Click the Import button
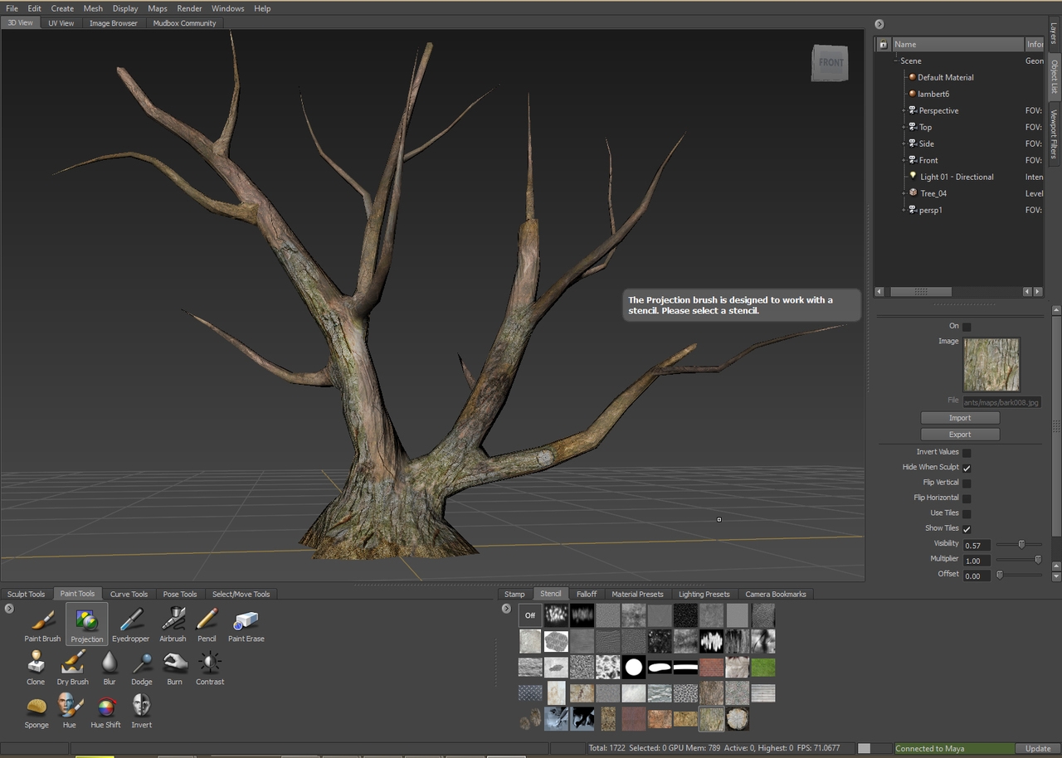 960,418
